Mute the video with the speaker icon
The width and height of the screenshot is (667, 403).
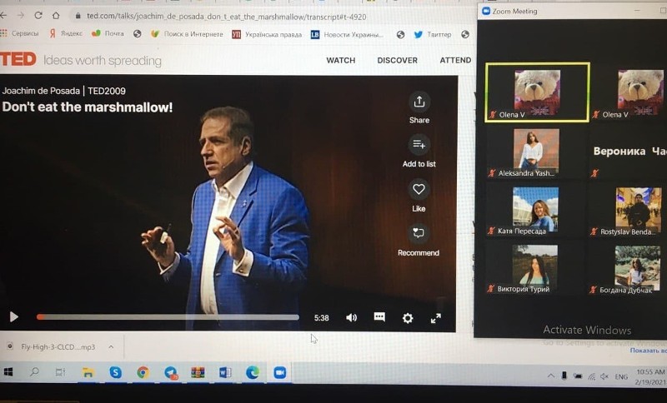coord(351,317)
